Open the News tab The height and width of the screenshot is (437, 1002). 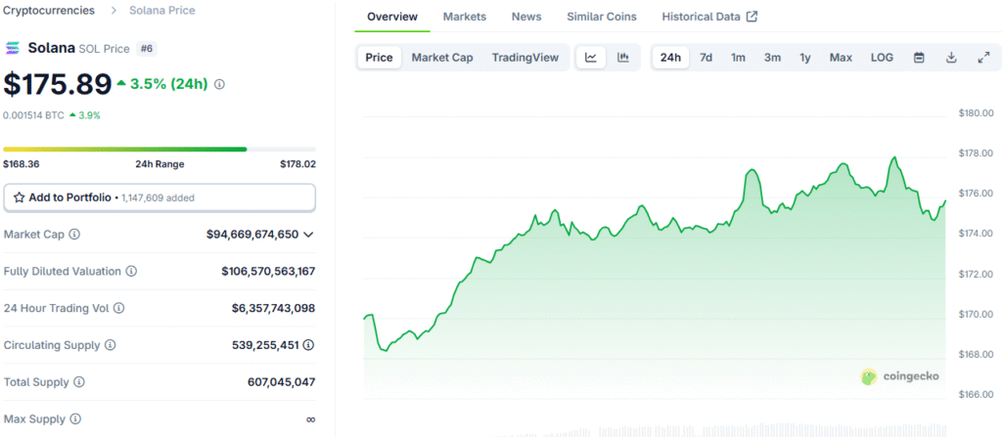pyautogui.click(x=526, y=17)
